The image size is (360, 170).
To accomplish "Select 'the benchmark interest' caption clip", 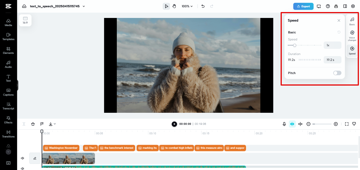I will point(117,148).
